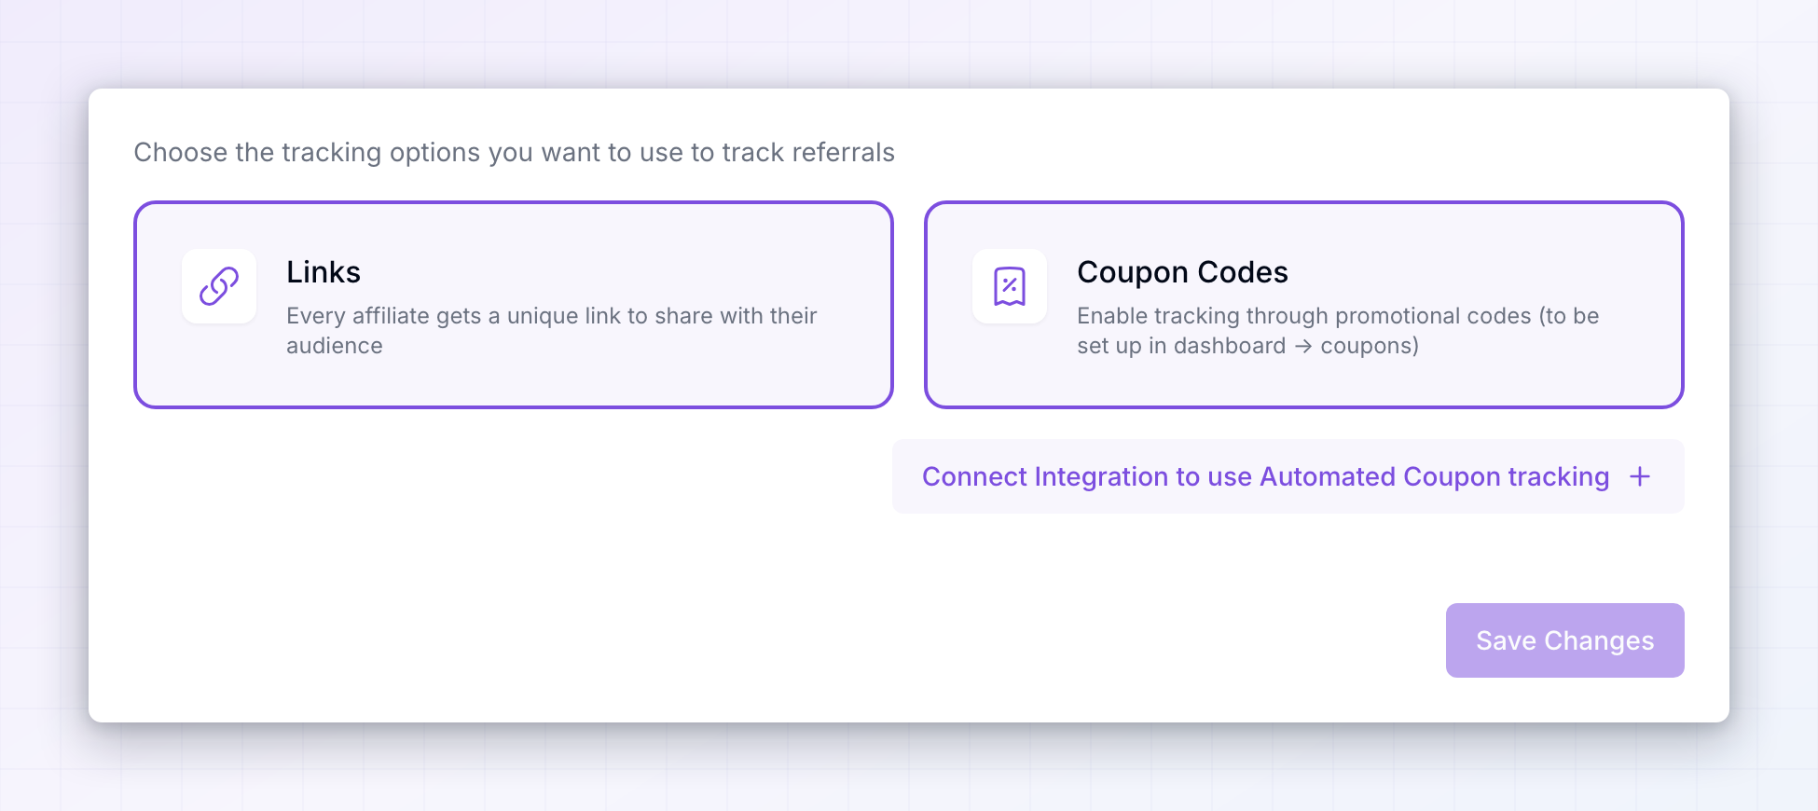Click the Links description about unique affiliate link

[x=551, y=331]
